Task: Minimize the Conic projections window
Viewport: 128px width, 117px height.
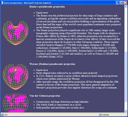Action: (x=117, y=3)
